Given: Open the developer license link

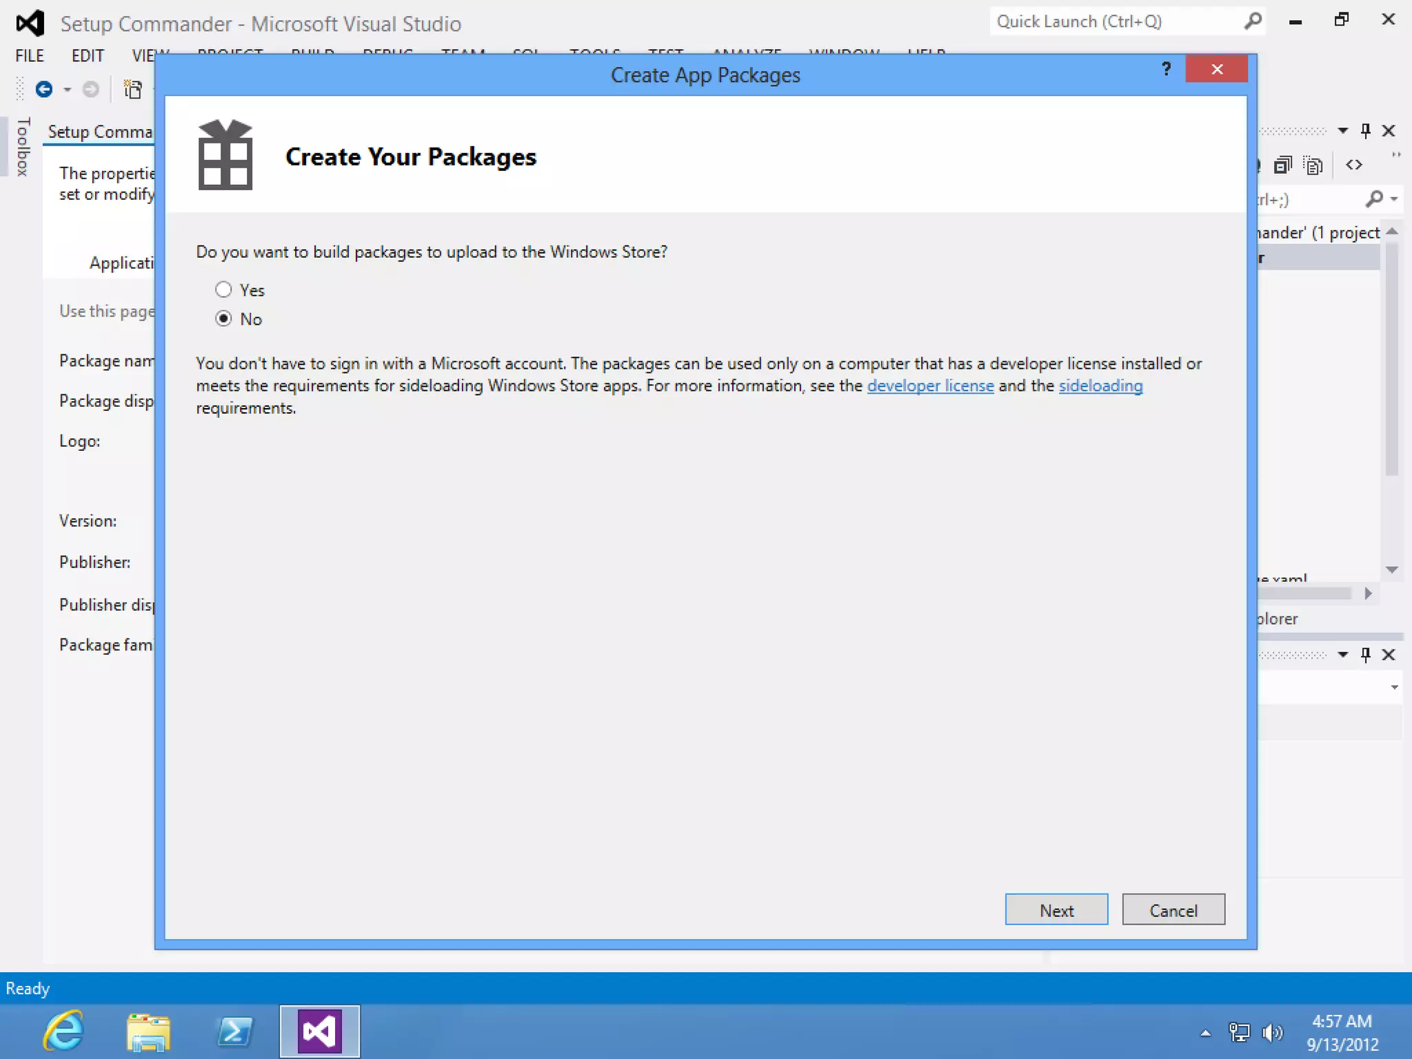Looking at the screenshot, I should [930, 386].
